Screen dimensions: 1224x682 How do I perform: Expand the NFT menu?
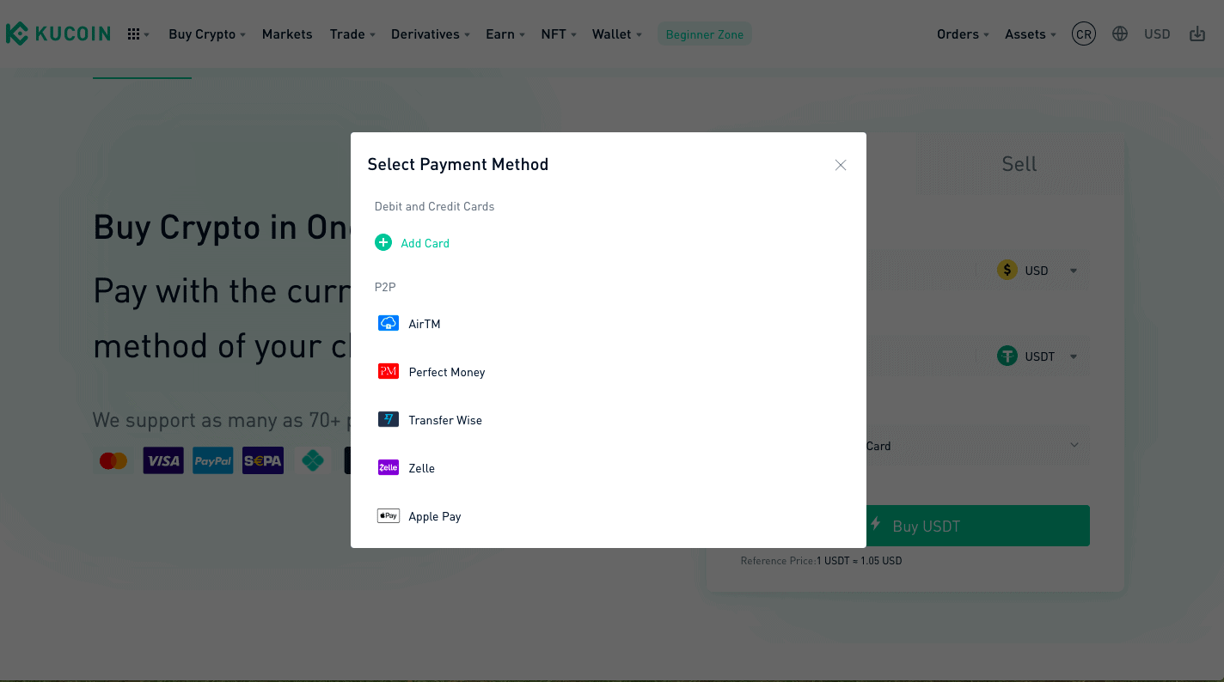point(559,34)
